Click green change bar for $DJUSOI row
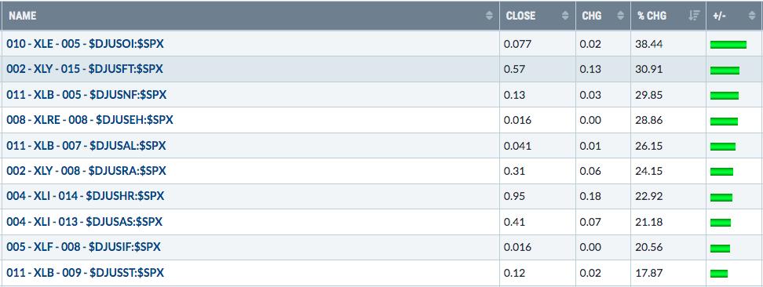763x287 pixels. pyautogui.click(x=728, y=45)
